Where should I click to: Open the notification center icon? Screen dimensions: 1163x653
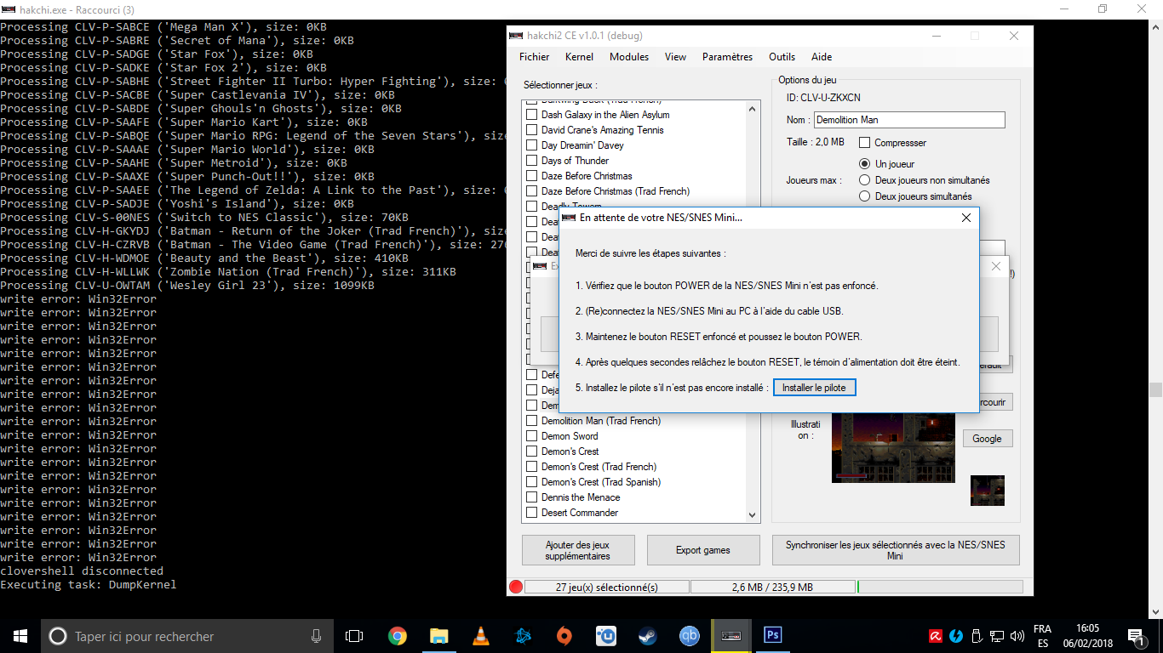1136,636
